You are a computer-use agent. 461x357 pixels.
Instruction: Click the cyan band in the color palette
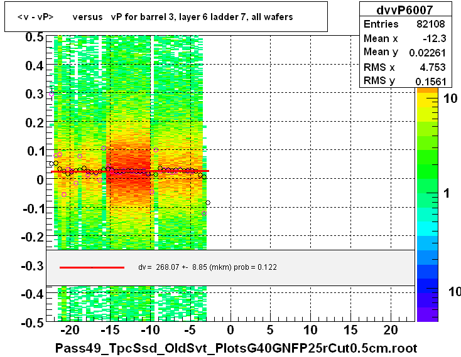coord(428,229)
